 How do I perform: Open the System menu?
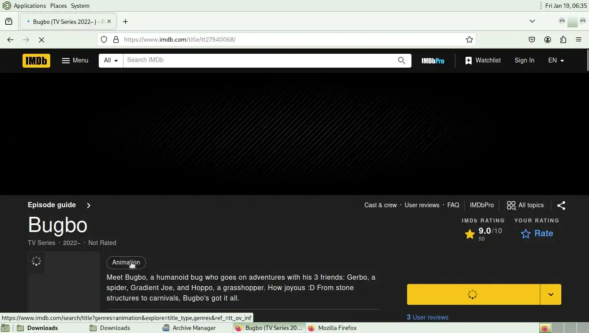pyautogui.click(x=80, y=6)
